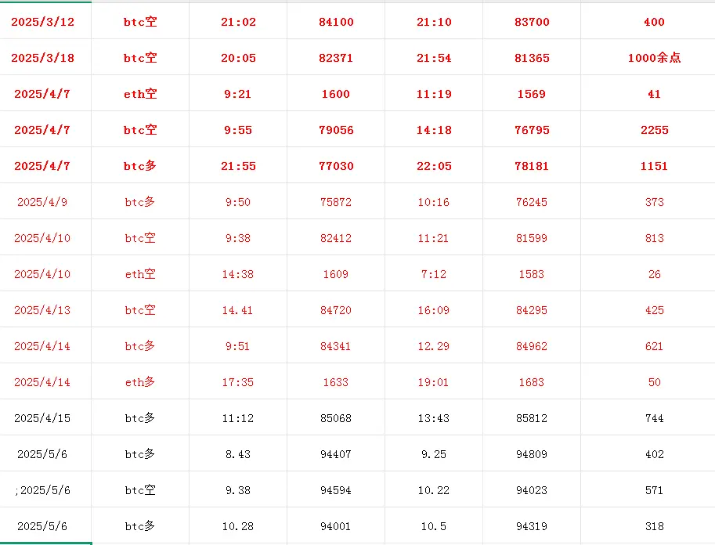Select the exit price cell 84962
This screenshot has height=545, width=715.
click(532, 345)
